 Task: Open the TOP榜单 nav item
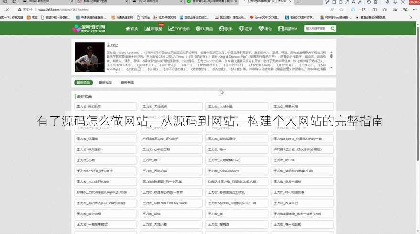(x=179, y=28)
